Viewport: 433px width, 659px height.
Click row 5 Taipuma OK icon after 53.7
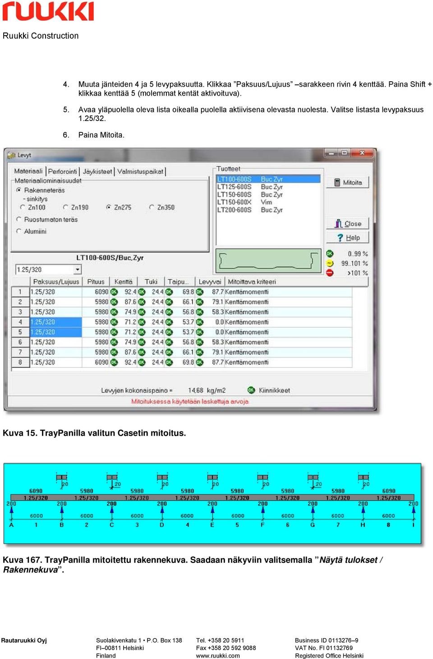pos(199,332)
